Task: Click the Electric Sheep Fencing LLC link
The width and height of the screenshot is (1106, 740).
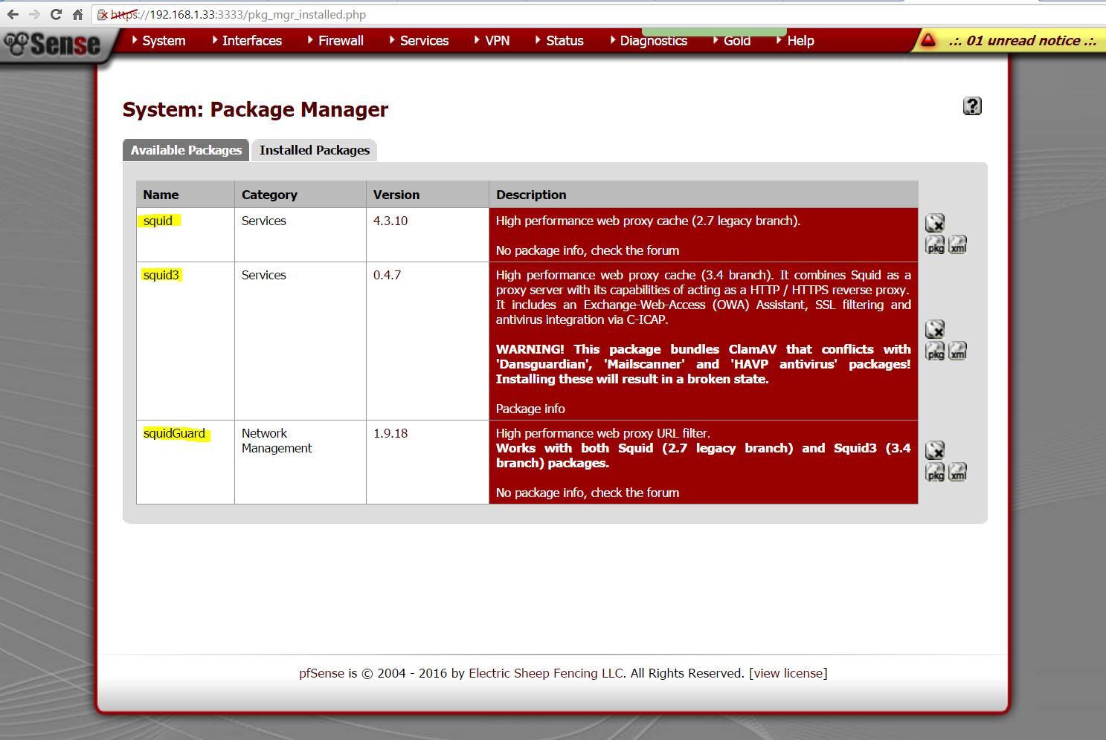Action: pyautogui.click(x=547, y=673)
